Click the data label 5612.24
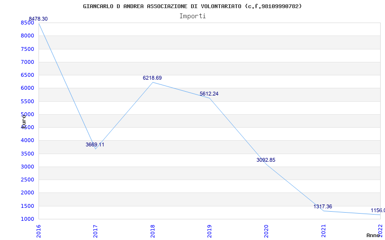 209,94
